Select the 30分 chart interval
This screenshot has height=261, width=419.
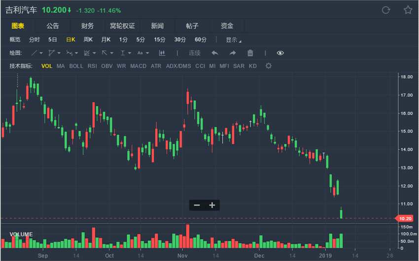[x=180, y=40]
